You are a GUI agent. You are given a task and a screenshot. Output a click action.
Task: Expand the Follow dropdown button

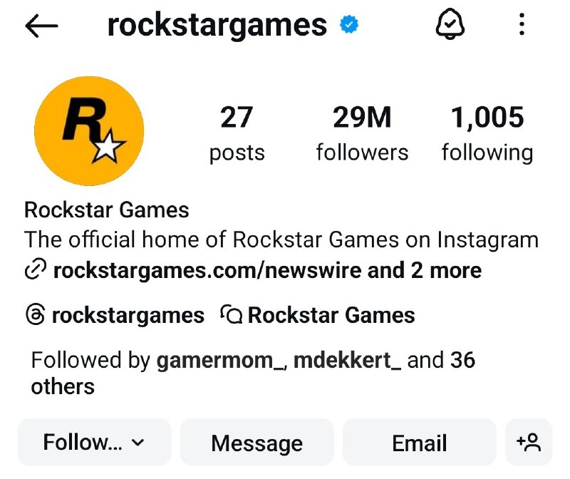(94, 443)
